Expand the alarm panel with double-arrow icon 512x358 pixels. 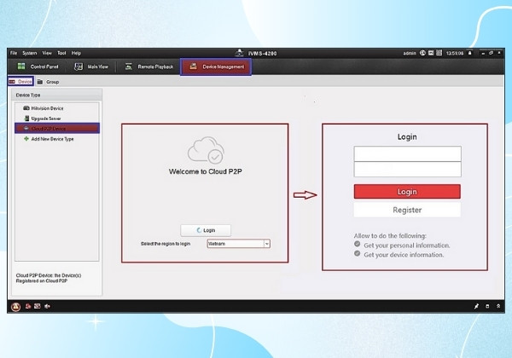pyautogui.click(x=498, y=306)
